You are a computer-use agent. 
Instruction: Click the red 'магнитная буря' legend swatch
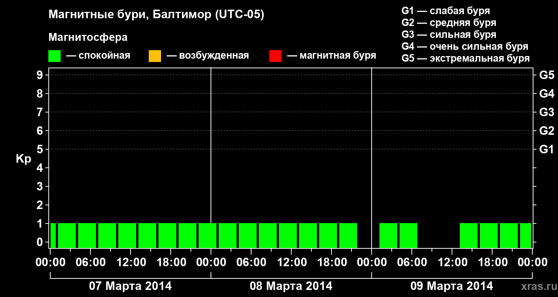tap(275, 56)
